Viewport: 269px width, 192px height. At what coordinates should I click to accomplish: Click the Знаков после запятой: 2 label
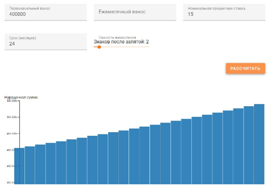121,42
